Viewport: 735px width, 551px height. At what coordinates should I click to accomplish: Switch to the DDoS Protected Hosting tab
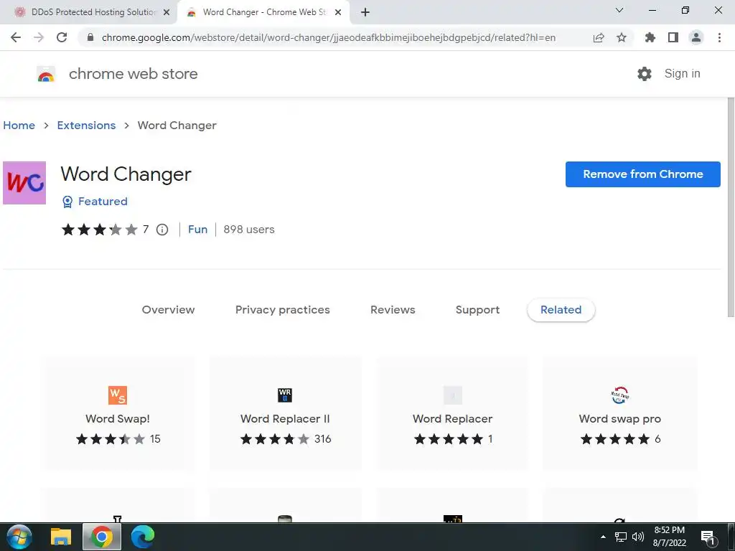(88, 12)
